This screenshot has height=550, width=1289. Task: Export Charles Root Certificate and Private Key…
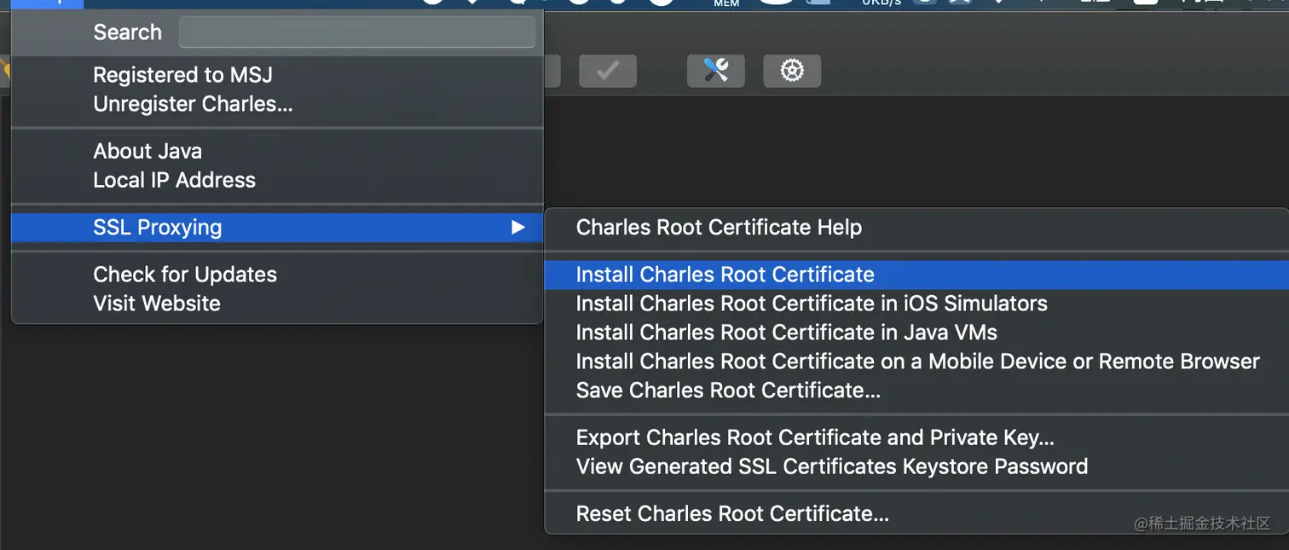916,437
